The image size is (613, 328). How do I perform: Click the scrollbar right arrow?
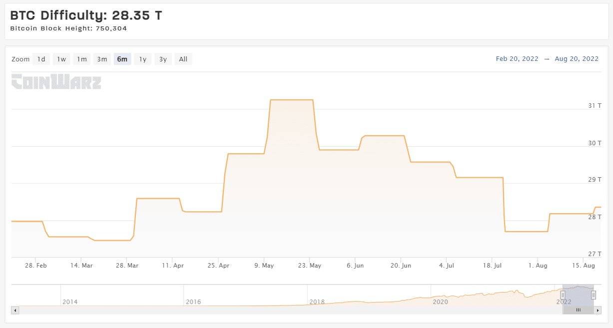point(598,310)
